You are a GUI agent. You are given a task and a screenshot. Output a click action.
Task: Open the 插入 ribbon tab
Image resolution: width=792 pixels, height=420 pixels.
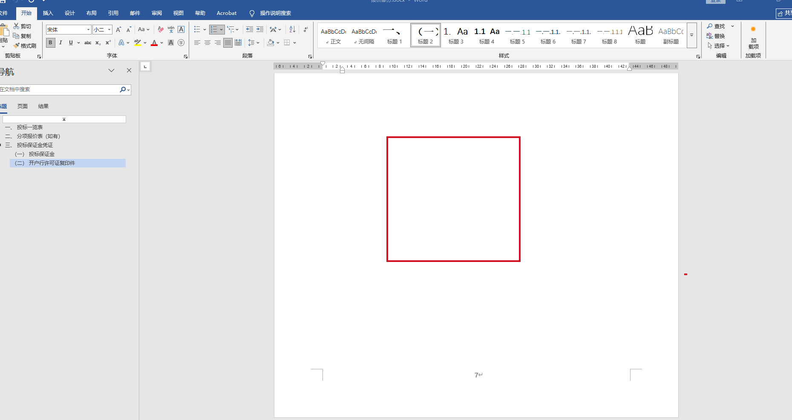point(48,13)
